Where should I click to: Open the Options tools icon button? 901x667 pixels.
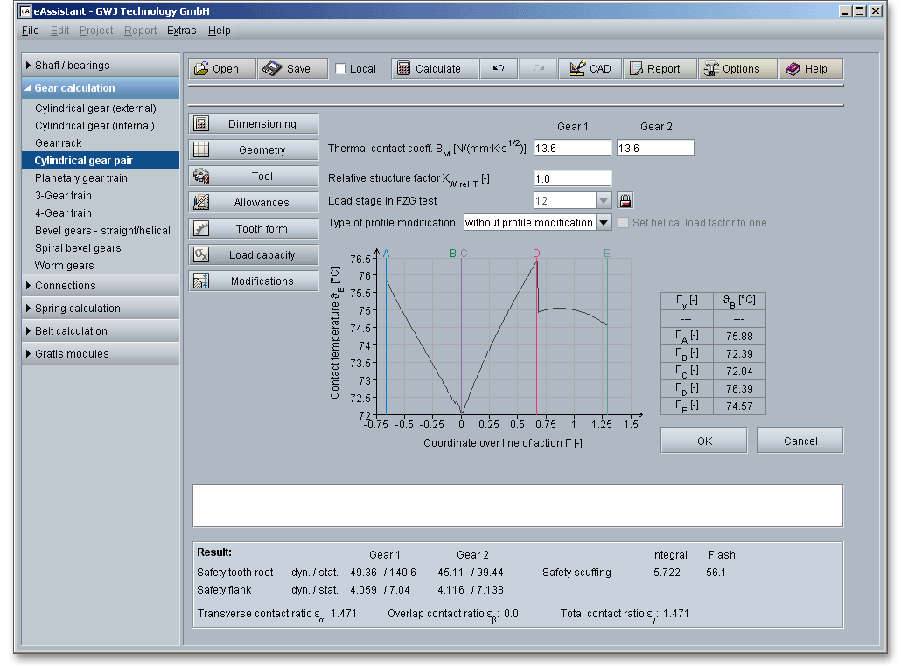coord(710,69)
